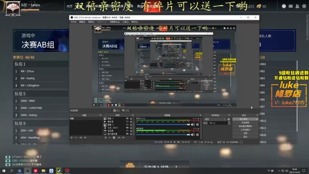Open the 视图(V) menu in OBS
The height and width of the screenshot is (174, 309).
[x=91, y=22]
